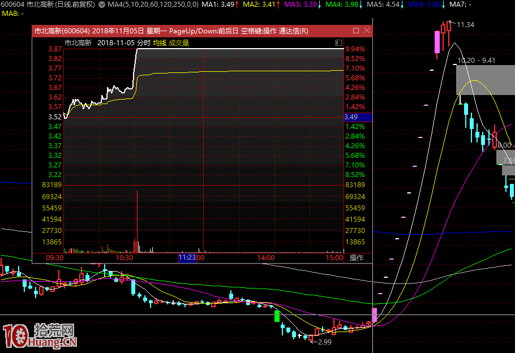
Task: Select the 分时 label in the popup header
Action: click(x=144, y=42)
